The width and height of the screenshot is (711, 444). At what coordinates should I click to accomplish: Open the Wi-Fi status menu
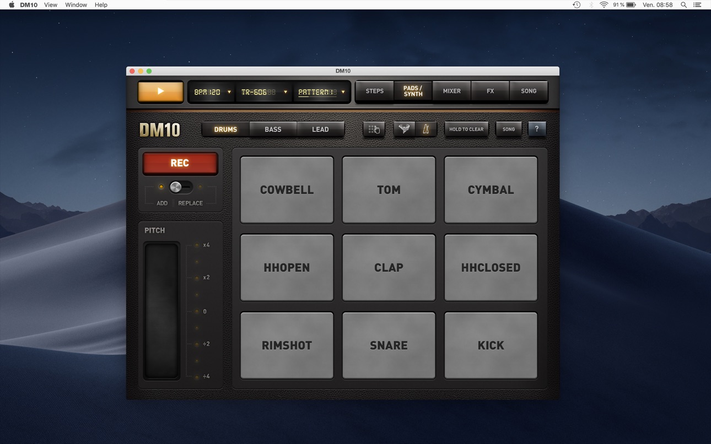pyautogui.click(x=604, y=5)
